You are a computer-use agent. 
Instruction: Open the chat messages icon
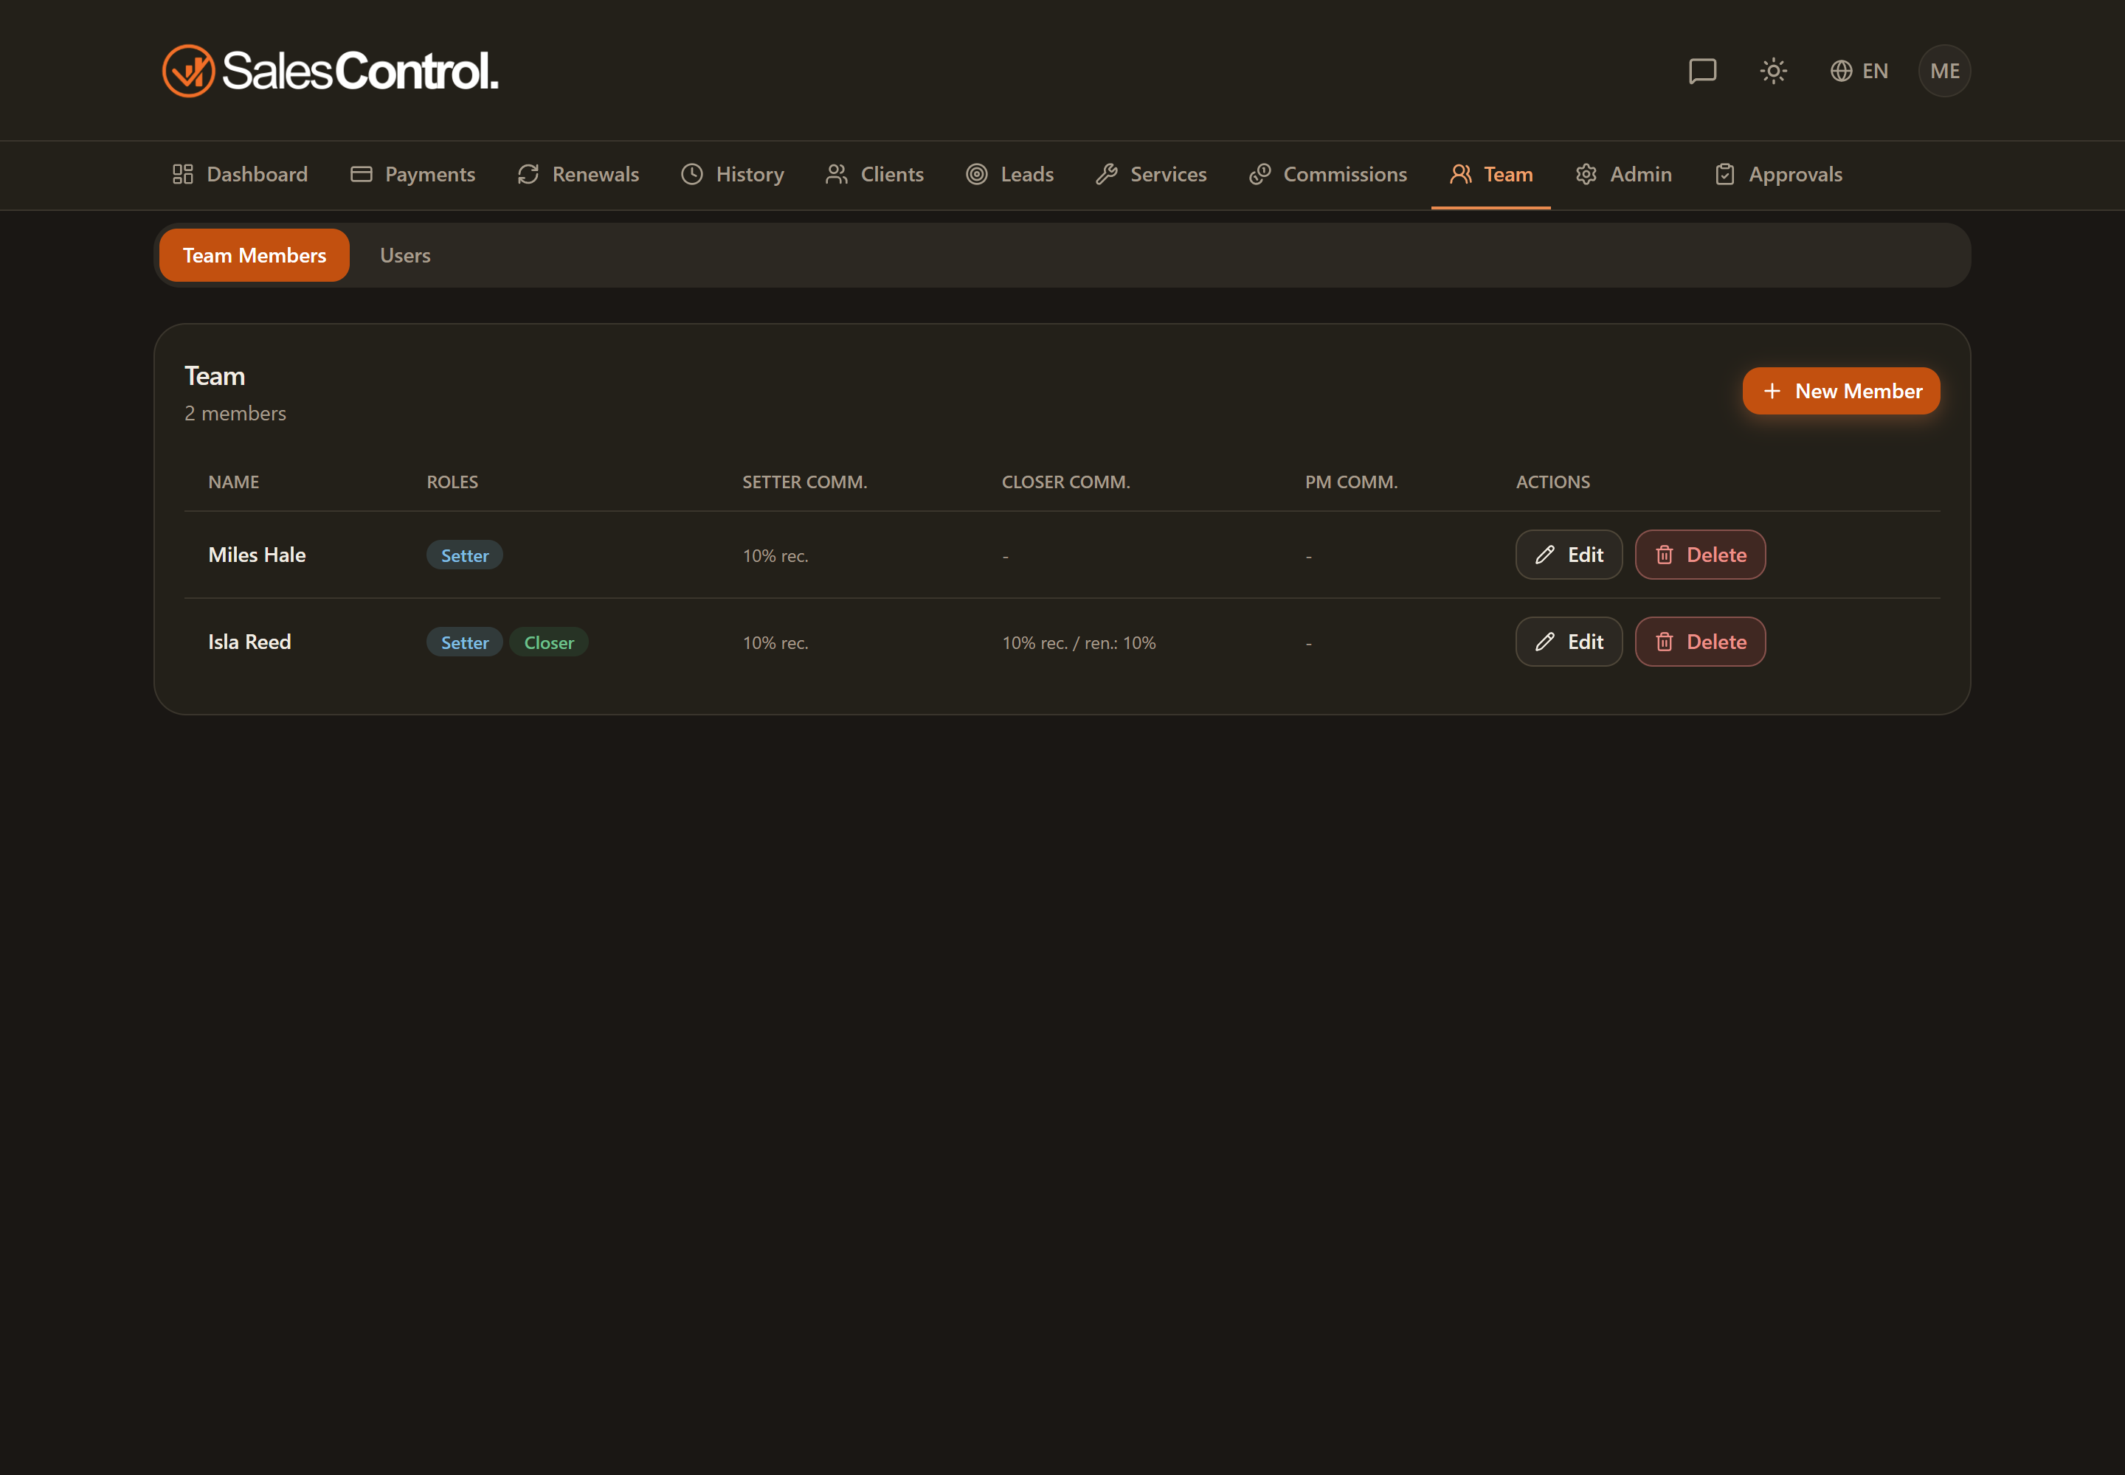1701,71
